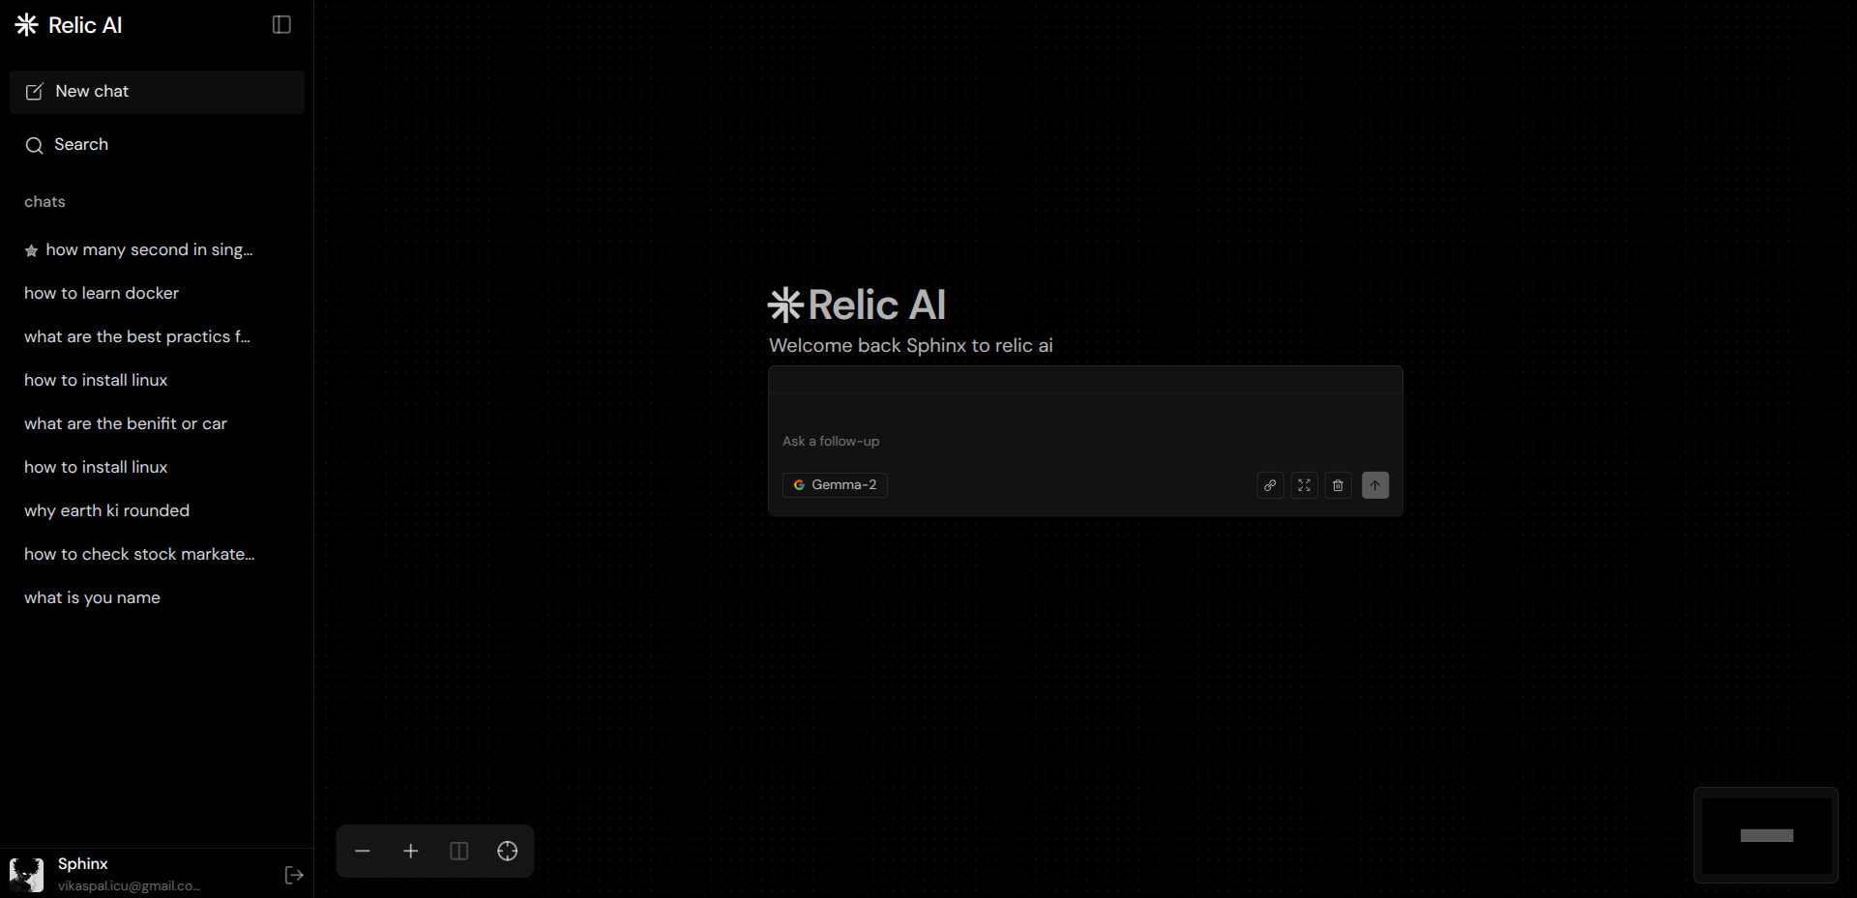Click the vikaspal.icu email address text
1857x898 pixels.
[x=129, y=886]
